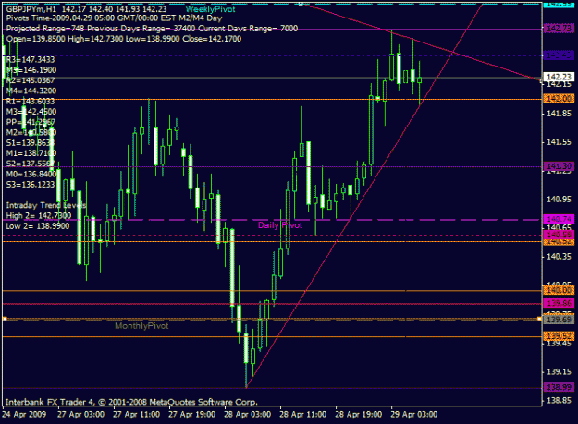Click the purple 141.30 price tag

[x=560, y=166]
